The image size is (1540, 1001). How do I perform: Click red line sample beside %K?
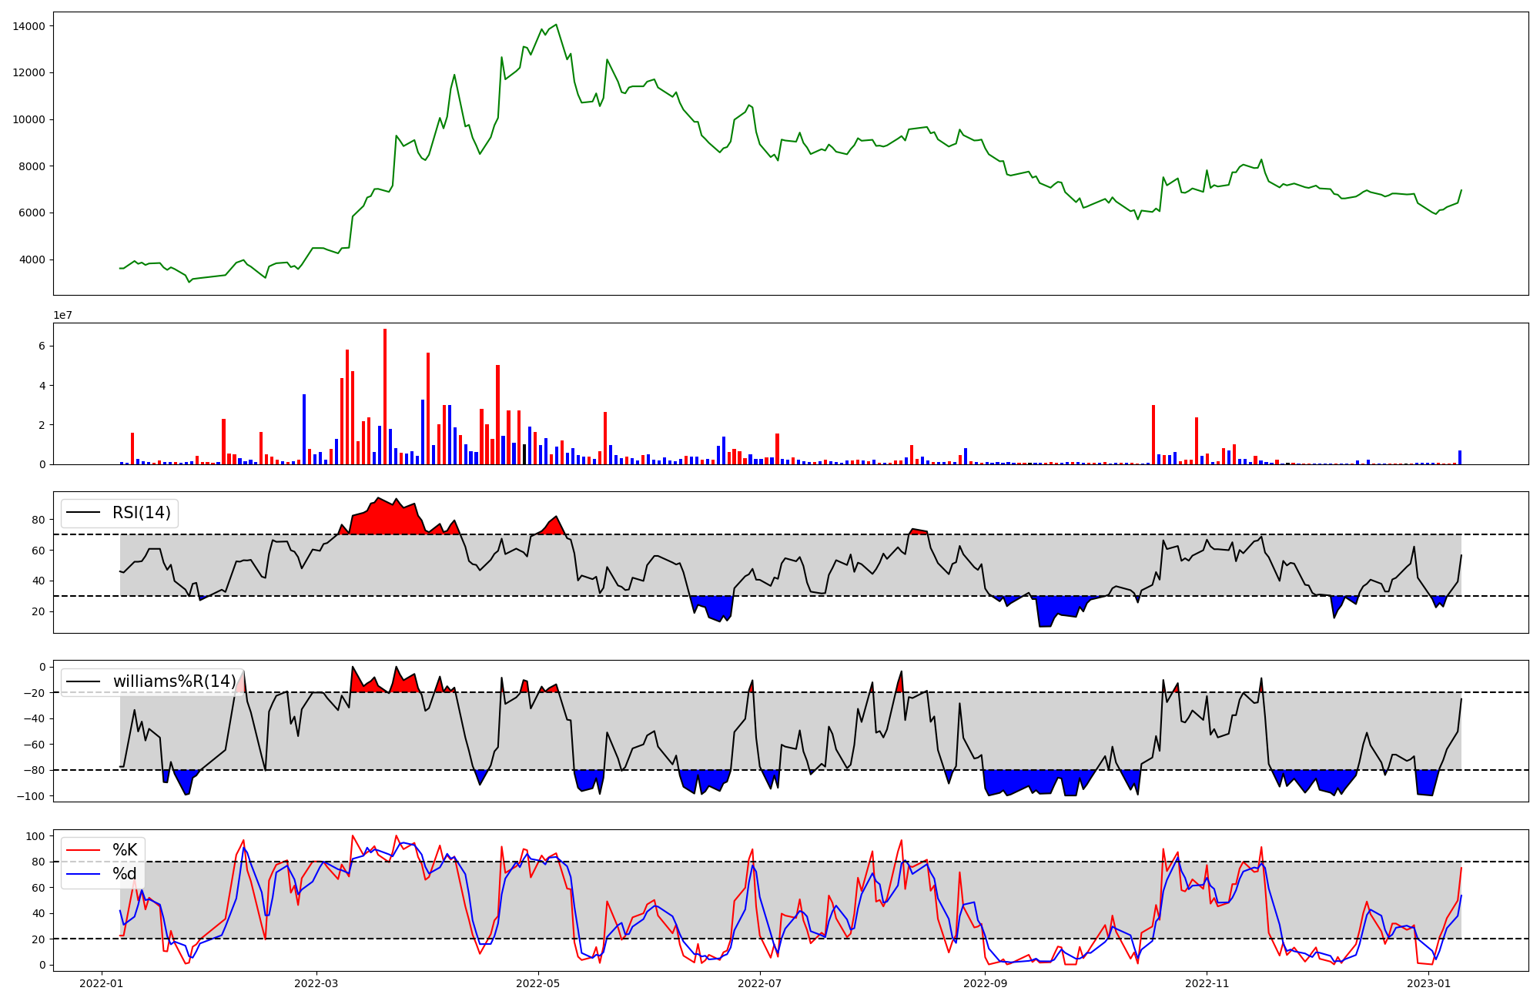pyautogui.click(x=83, y=850)
